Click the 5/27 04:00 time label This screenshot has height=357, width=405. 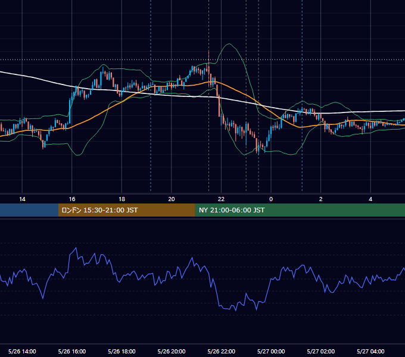pyautogui.click(x=370, y=351)
